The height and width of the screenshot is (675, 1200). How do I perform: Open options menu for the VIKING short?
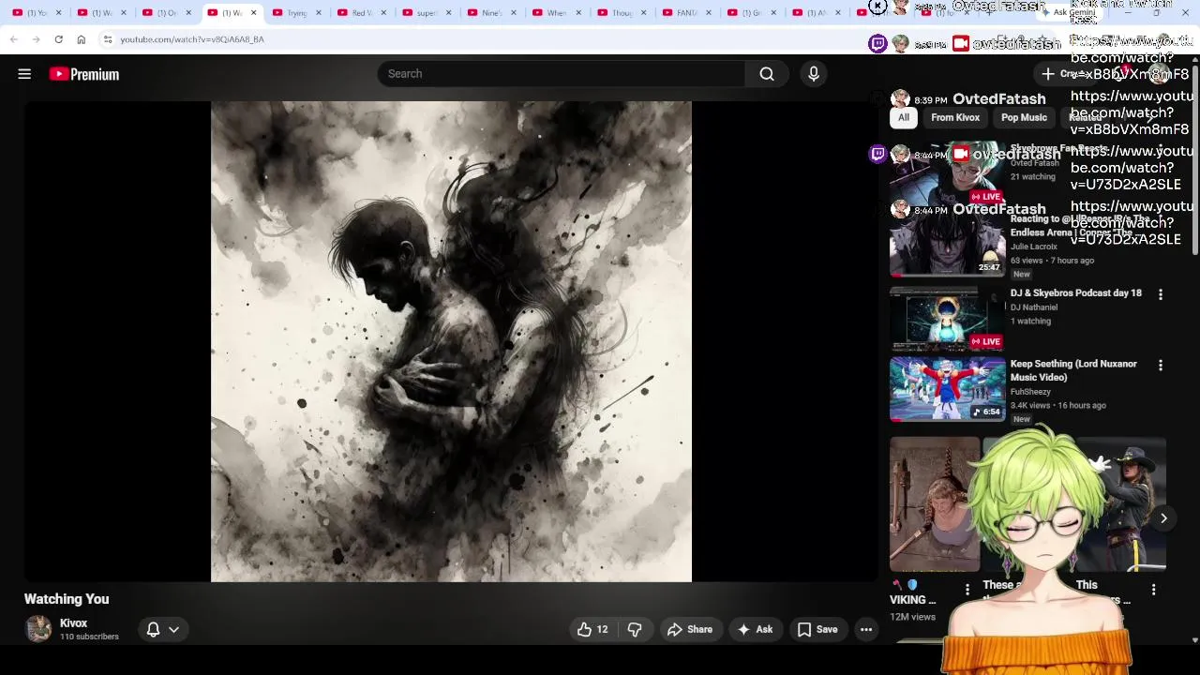(x=967, y=590)
